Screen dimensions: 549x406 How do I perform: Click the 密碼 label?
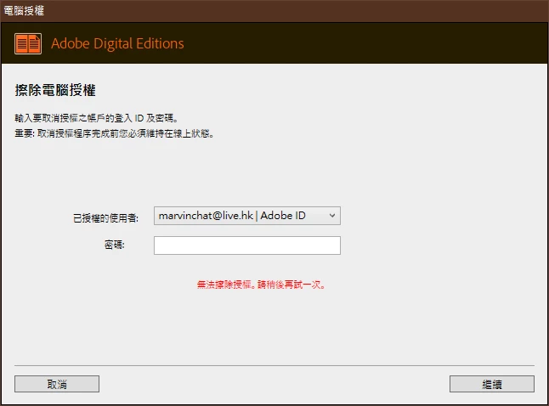(114, 245)
